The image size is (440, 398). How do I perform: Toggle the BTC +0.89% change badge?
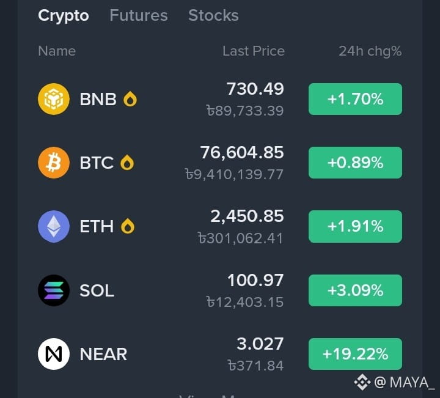(x=355, y=163)
